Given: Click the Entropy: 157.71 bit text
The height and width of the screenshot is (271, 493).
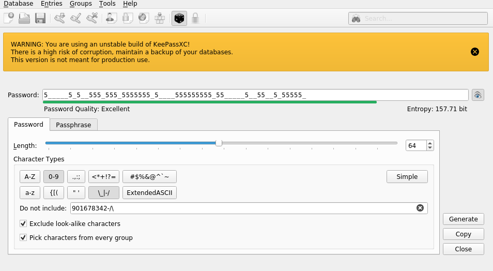Looking at the screenshot, I should [437, 109].
